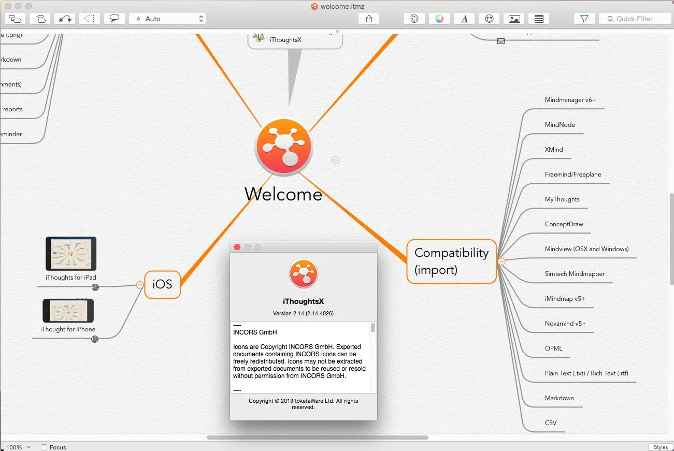Click the add boundary dashed-outline icon
Viewport: 674px width, 451px height.
(x=90, y=19)
